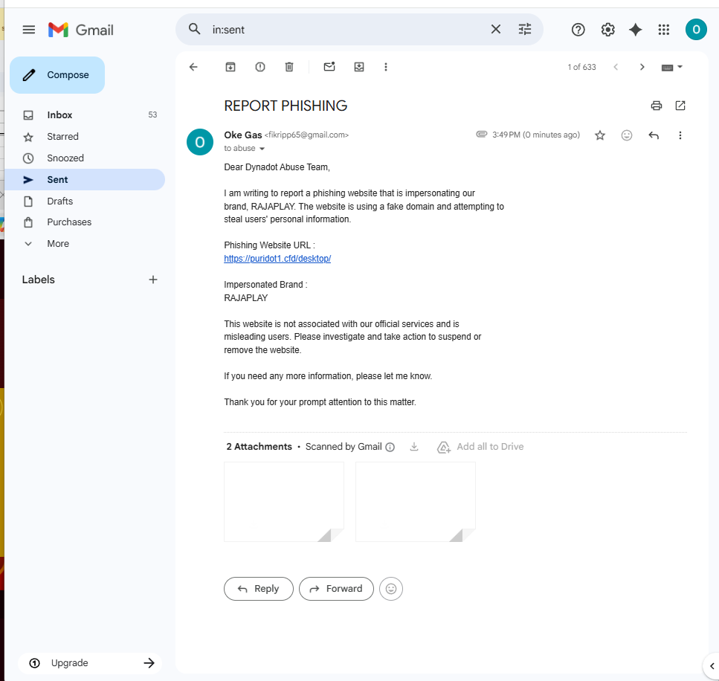This screenshot has height=681, width=719.
Task: Click the emoji reaction button beside Forward
Action: coord(390,589)
